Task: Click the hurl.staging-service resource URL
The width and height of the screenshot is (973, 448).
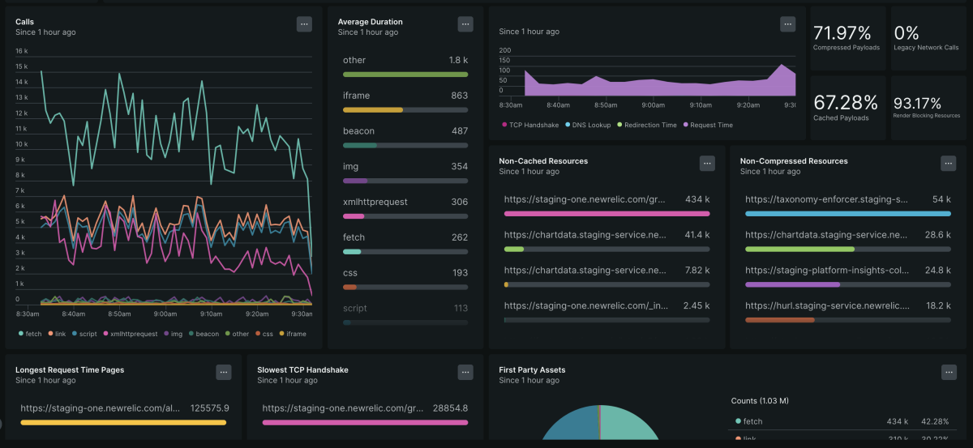Action: pos(827,306)
